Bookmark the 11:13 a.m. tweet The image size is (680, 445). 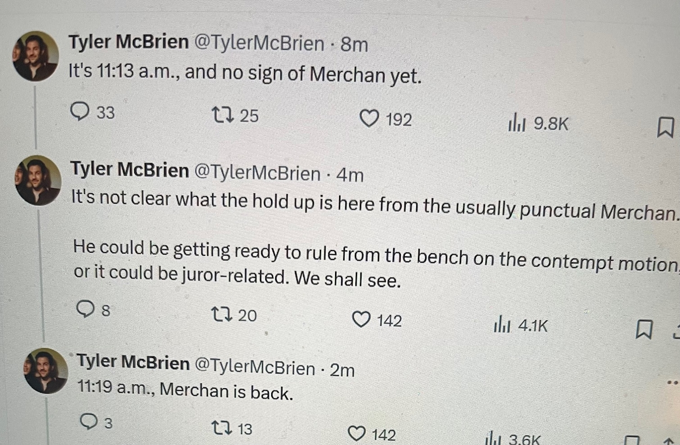665,127
